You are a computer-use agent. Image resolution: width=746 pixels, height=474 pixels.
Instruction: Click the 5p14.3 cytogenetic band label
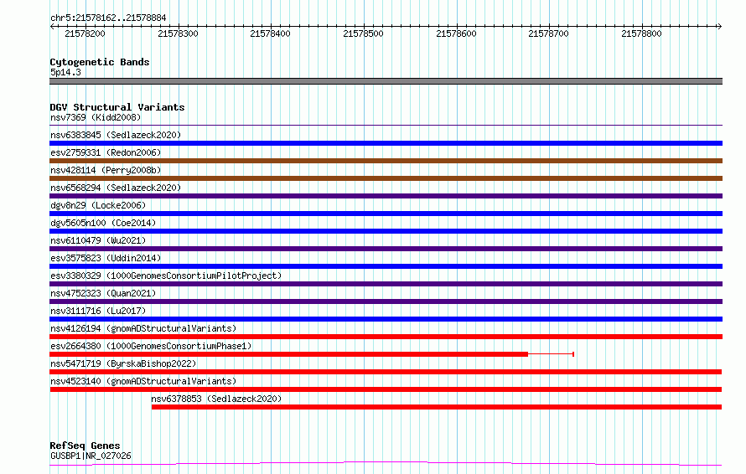click(x=65, y=72)
